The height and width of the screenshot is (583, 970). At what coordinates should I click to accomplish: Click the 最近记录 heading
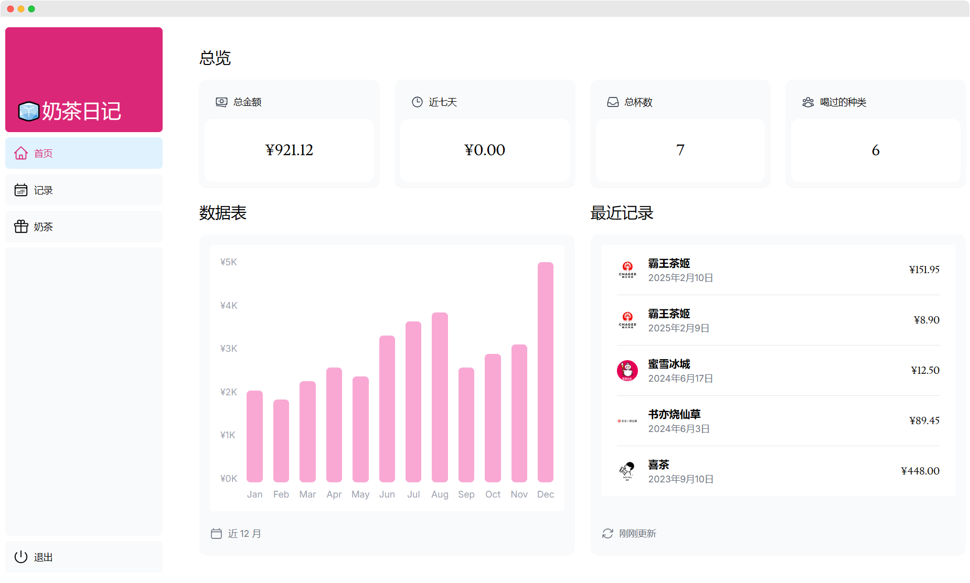tap(622, 213)
